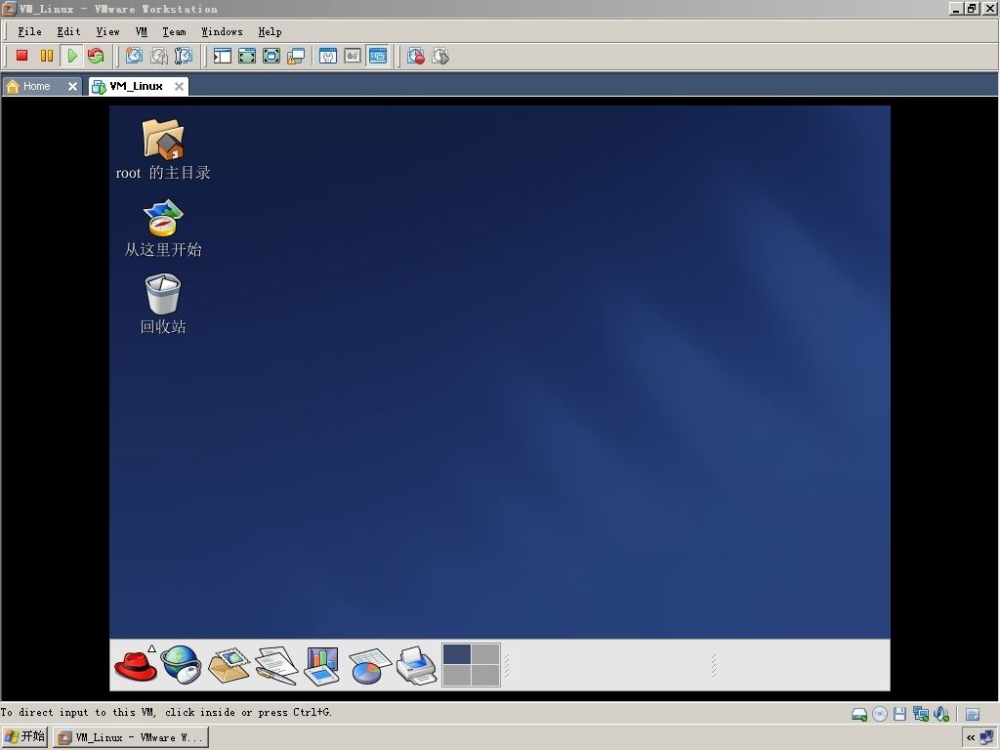Click the multi-window icon with warning triangle
1000x750 pixels.
point(296,56)
